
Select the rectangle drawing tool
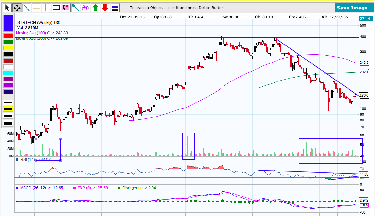pyautogui.click(x=56, y=8)
